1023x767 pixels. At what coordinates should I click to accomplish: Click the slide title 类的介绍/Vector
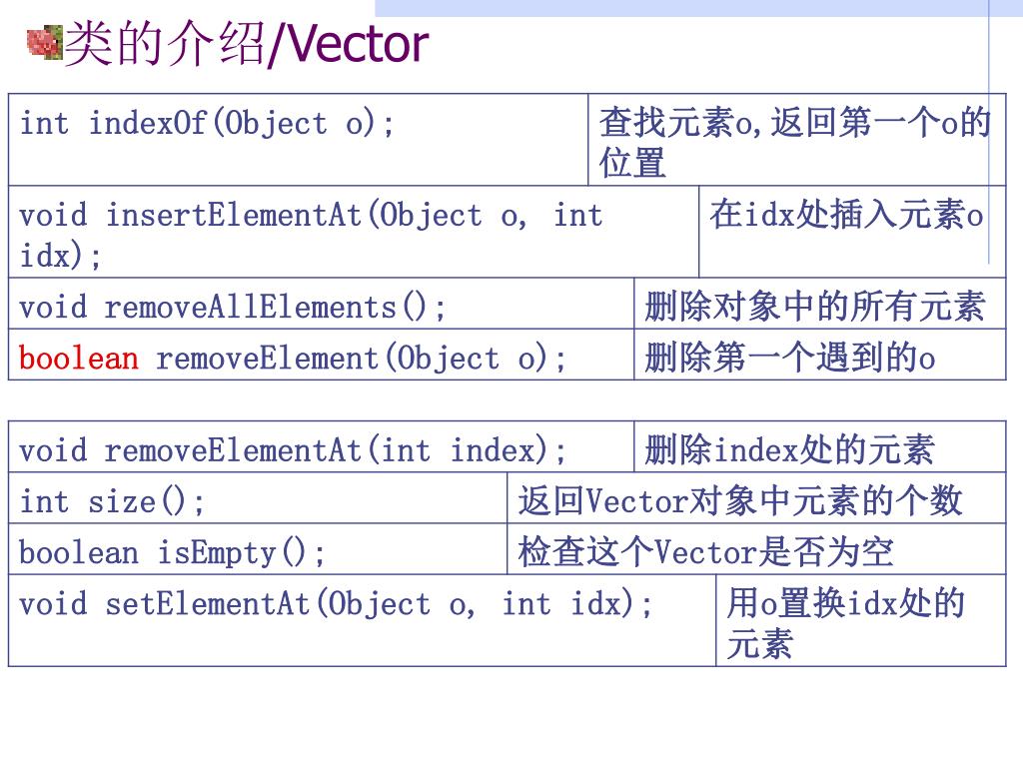coord(247,44)
